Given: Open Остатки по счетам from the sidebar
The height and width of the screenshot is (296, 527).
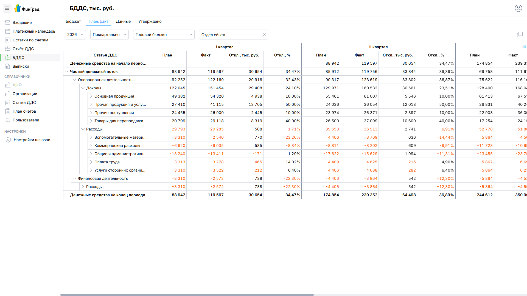Looking at the screenshot, I should pos(30,40).
